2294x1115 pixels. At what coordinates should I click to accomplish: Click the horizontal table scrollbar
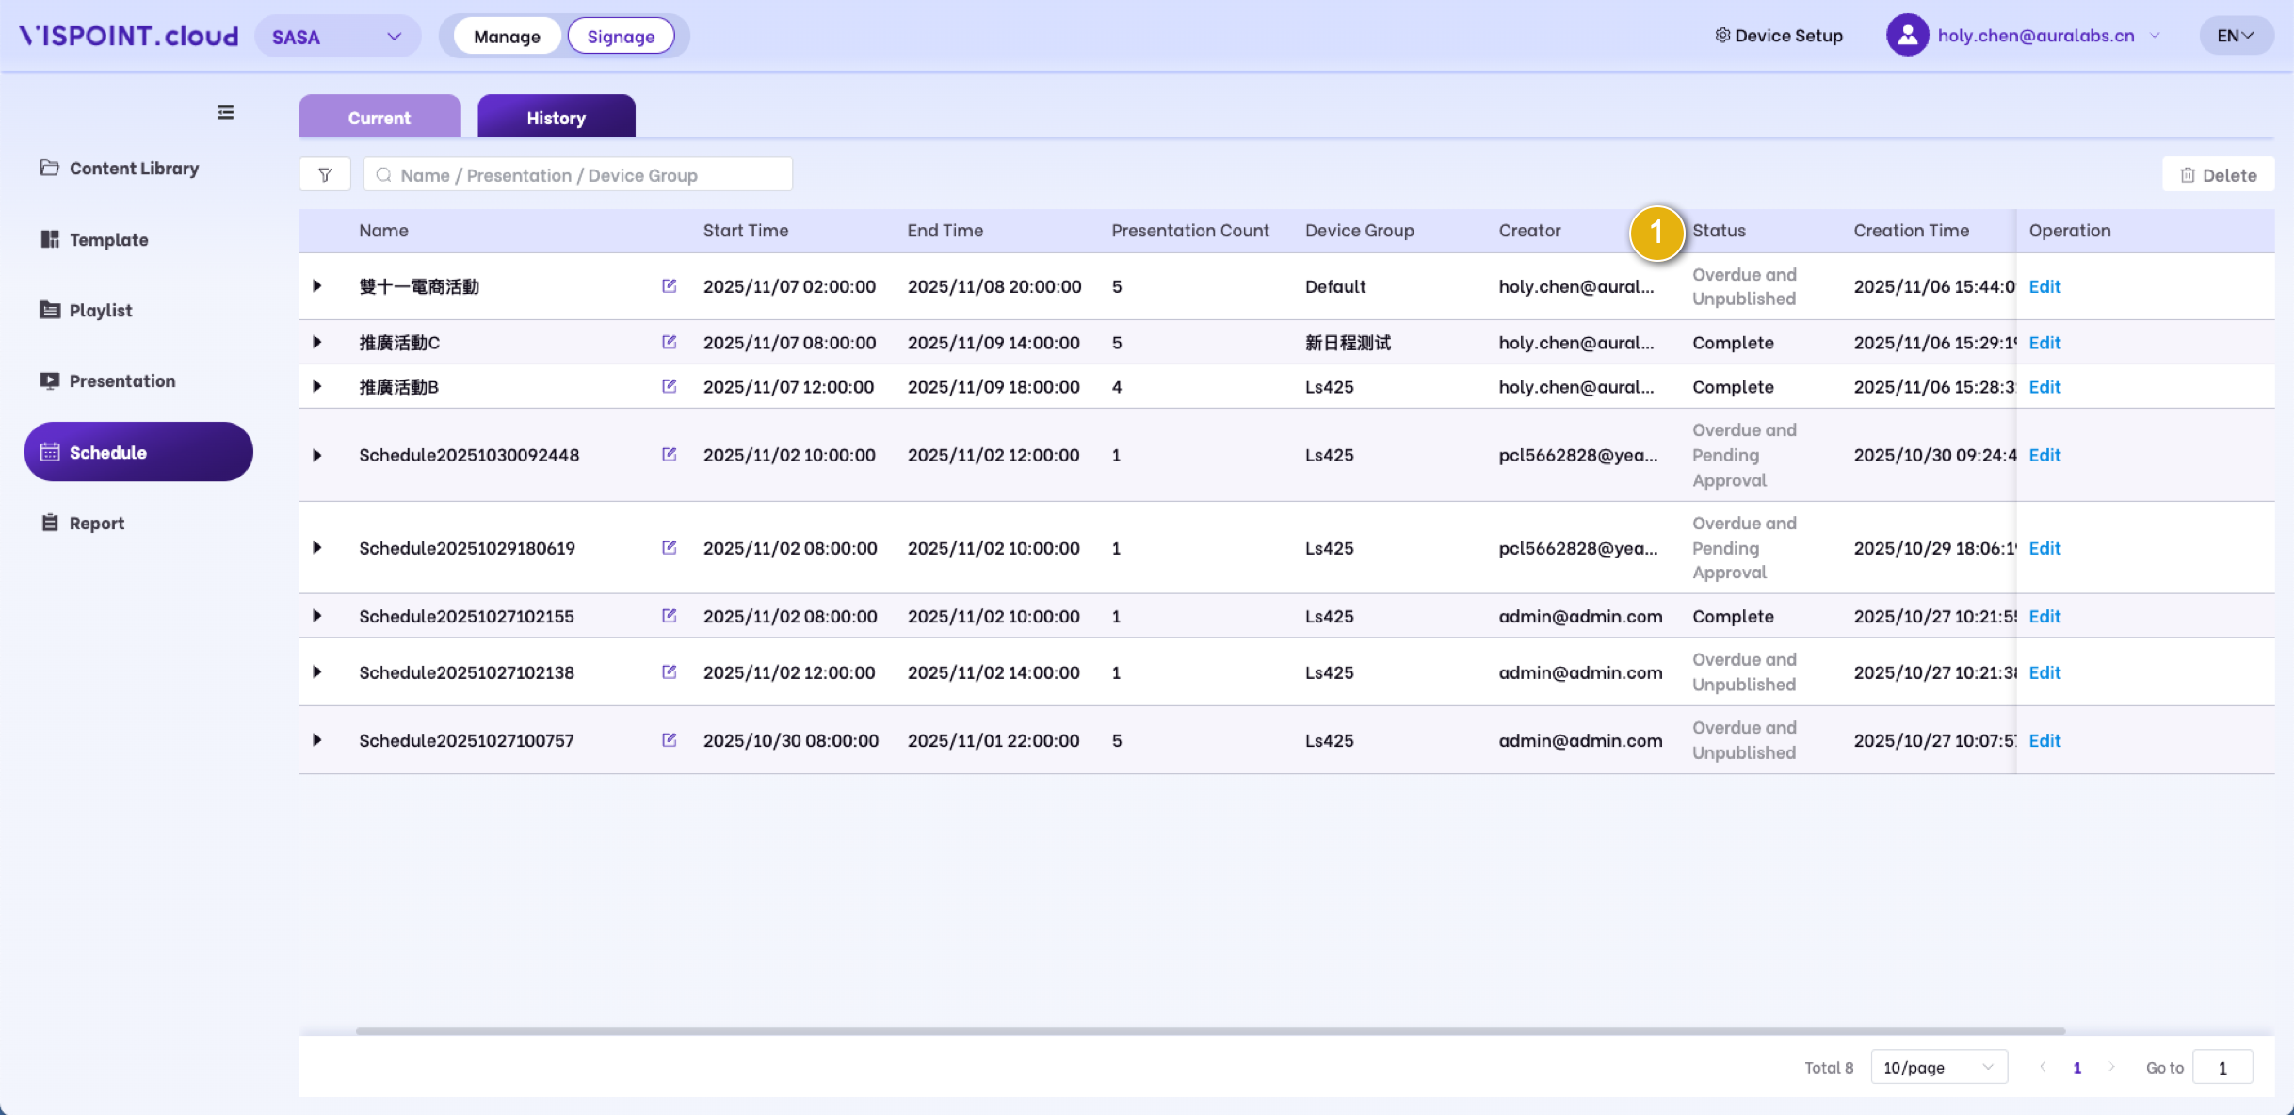1210,1031
